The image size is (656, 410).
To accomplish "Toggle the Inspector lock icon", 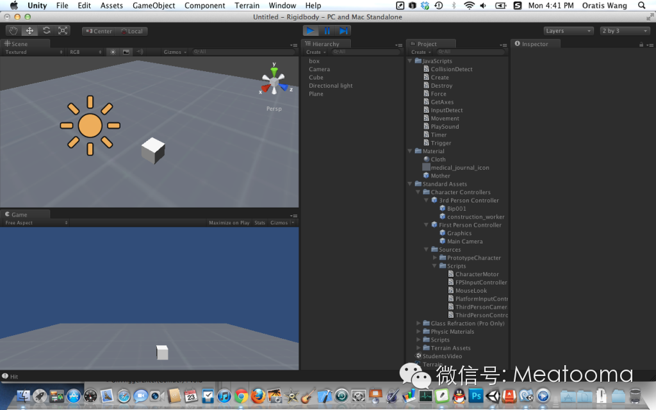I will (x=641, y=44).
